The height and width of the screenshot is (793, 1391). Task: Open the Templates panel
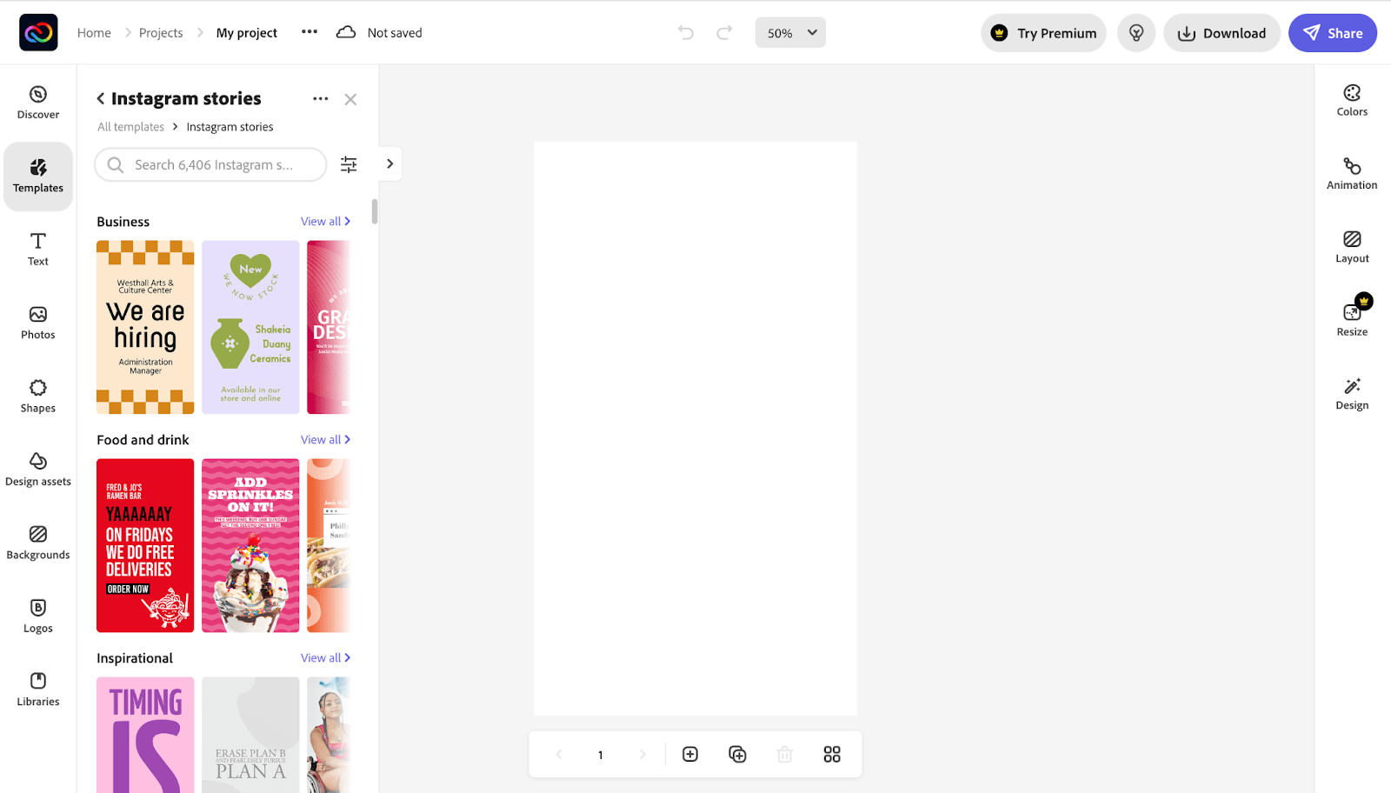click(x=37, y=176)
